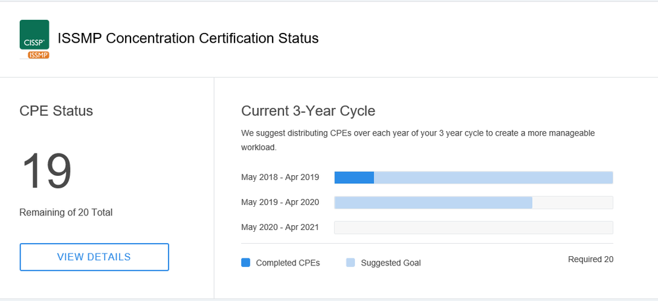Select the CPE Status heading
The image size is (658, 301).
coord(56,111)
